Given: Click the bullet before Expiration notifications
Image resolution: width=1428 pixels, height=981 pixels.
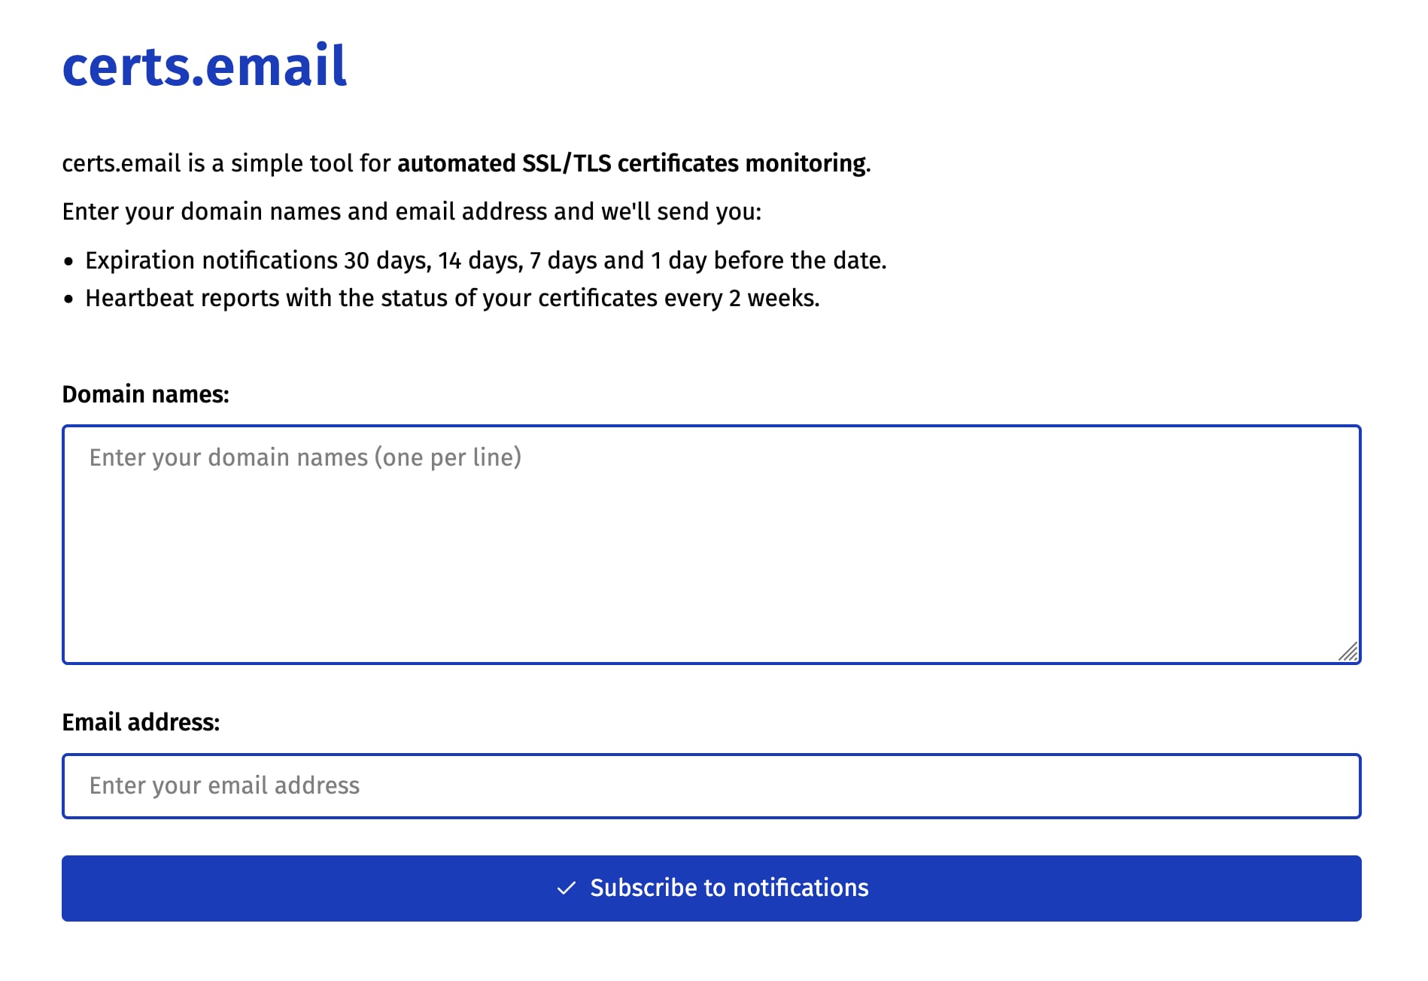Looking at the screenshot, I should pyautogui.click(x=69, y=262).
